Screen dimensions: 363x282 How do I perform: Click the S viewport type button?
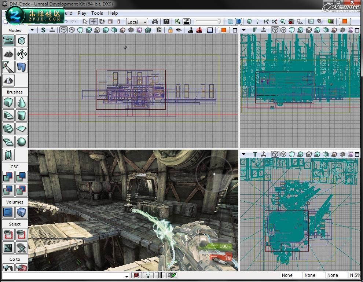point(43,30)
